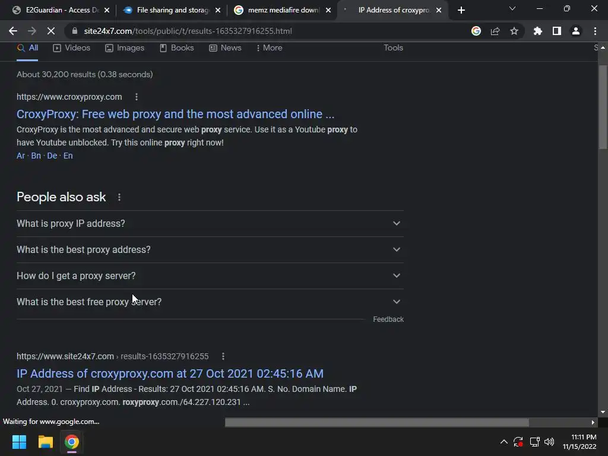The image size is (608, 456).
Task: Share this page icon
Action: 495,31
